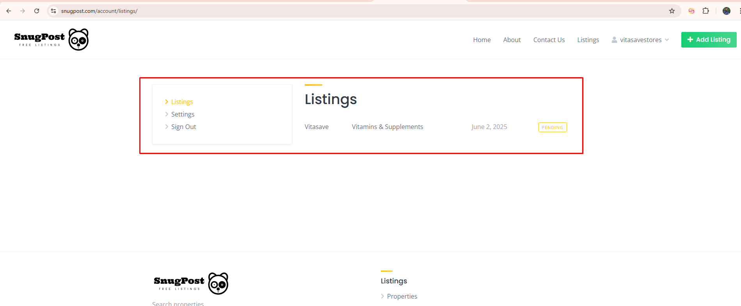This screenshot has height=306, width=741.
Task: Click the site info icon in address bar
Action: click(x=54, y=11)
